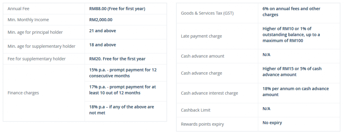This screenshot has height=134, width=344.
Task: Click Min. age for supplementary holder
Action: pyautogui.click(x=41, y=46)
